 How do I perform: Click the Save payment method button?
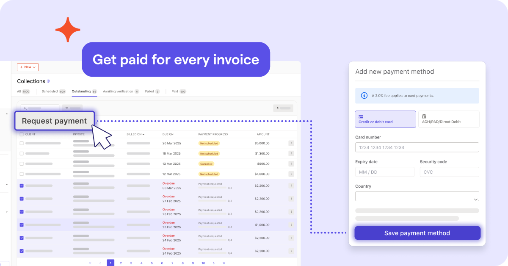[x=417, y=233]
